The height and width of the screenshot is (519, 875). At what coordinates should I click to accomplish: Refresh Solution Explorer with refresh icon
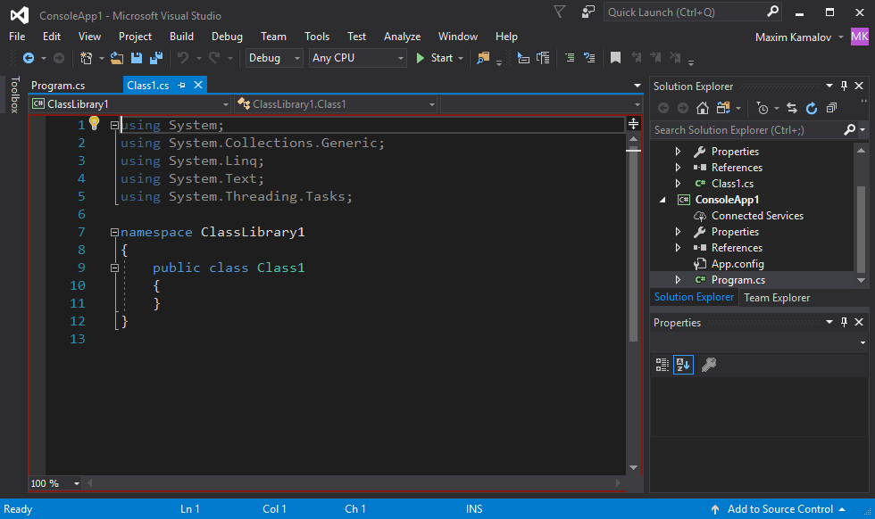tap(812, 108)
